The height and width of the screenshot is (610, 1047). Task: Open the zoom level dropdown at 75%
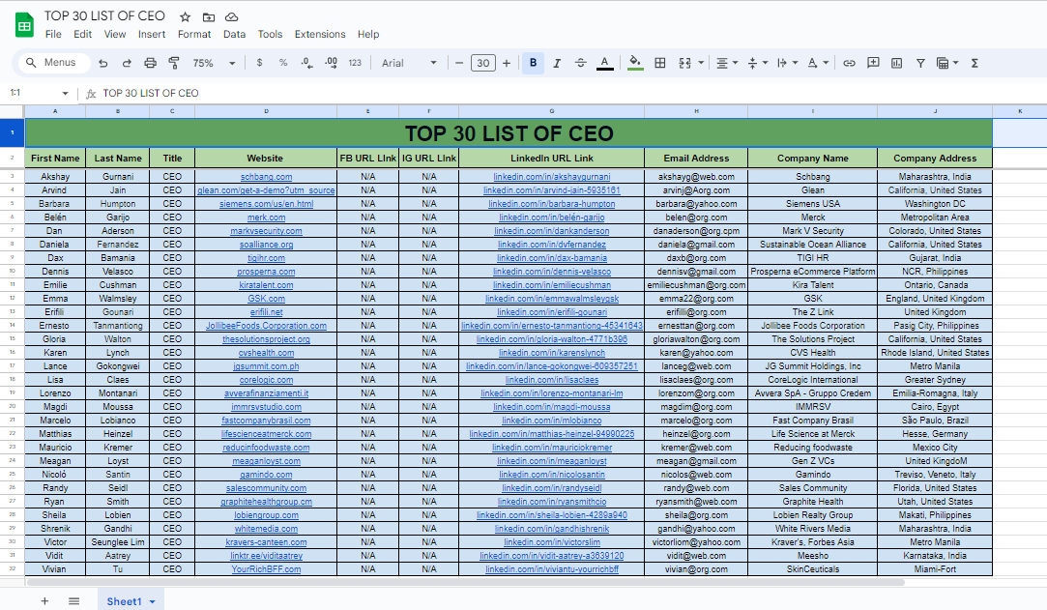click(214, 63)
